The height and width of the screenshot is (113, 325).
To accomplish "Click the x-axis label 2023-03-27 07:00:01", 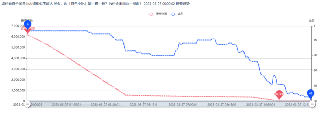I will point(183,105).
